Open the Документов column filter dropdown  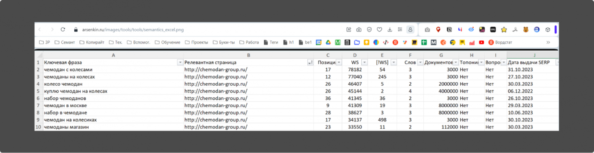pos(456,62)
